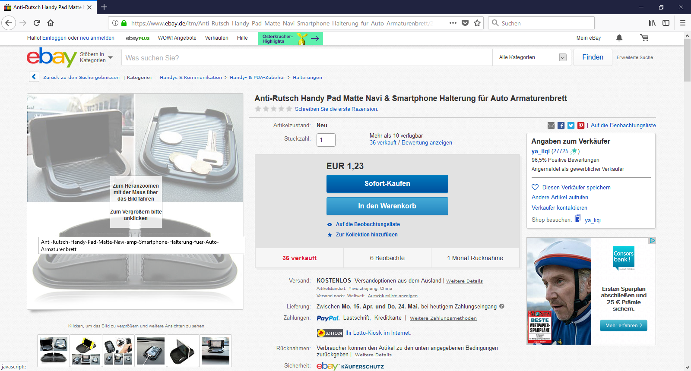Reload the current page
691x371 pixels.
coord(37,23)
